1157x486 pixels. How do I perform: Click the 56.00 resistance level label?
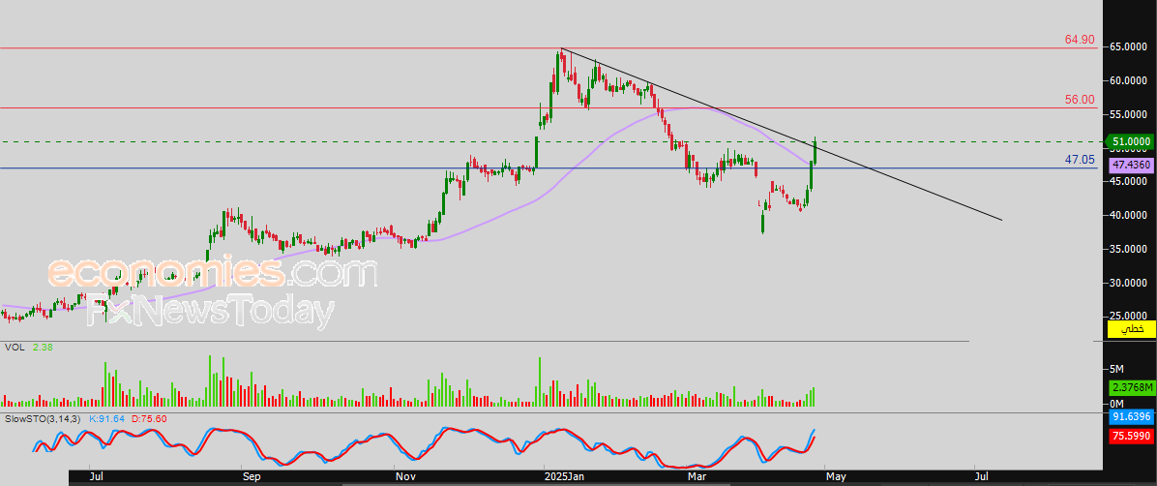[x=1080, y=100]
